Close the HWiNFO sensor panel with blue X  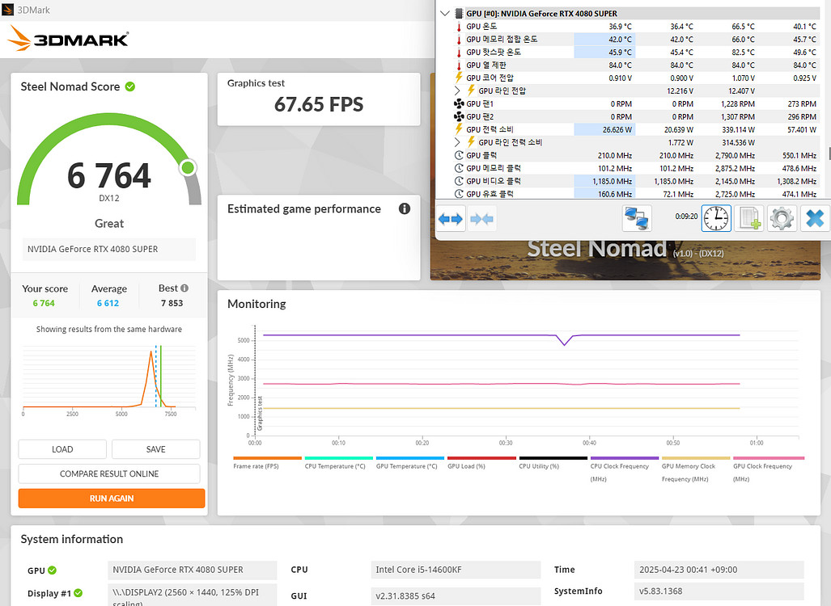tap(815, 218)
